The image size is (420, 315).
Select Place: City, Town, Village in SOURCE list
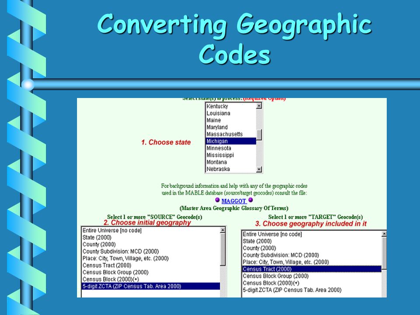pyautogui.click(x=150, y=258)
